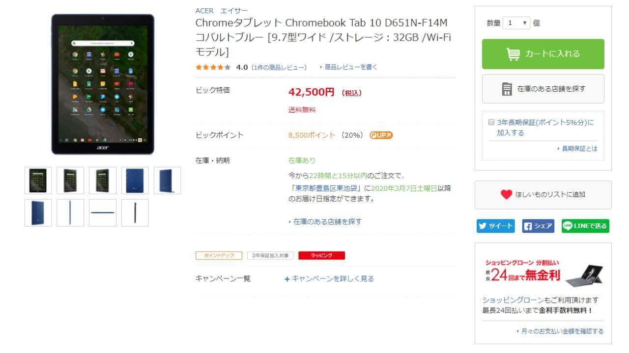Click the red ラッピング tag
The height and width of the screenshot is (353, 629).
[x=321, y=255]
